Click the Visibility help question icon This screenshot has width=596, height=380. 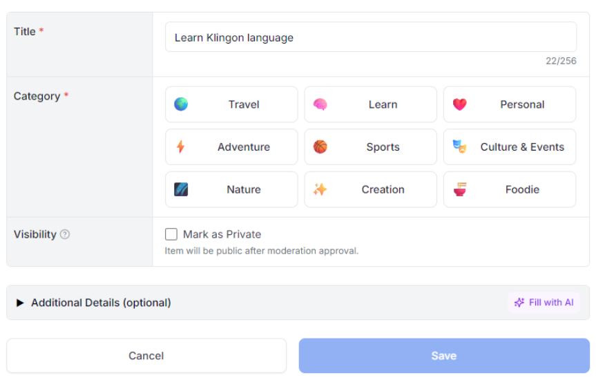click(65, 234)
